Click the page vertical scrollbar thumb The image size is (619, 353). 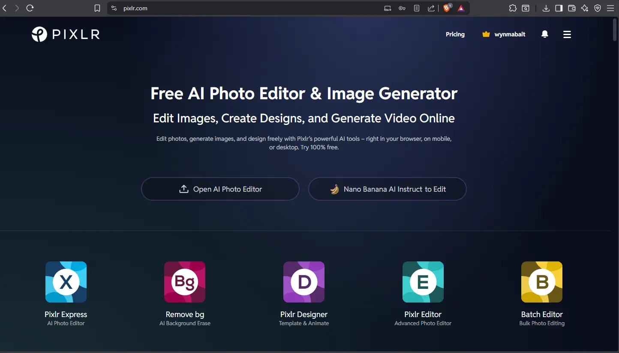pos(616,29)
